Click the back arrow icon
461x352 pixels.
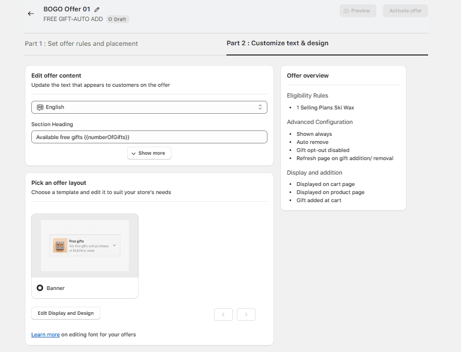click(x=31, y=13)
